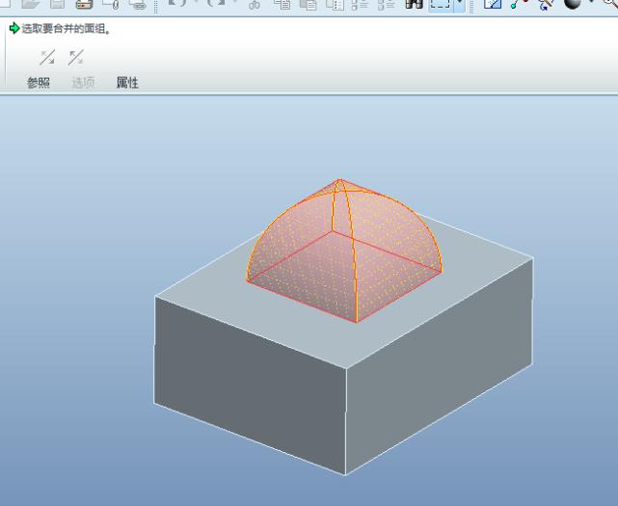Open the 属性 tab

click(x=127, y=83)
